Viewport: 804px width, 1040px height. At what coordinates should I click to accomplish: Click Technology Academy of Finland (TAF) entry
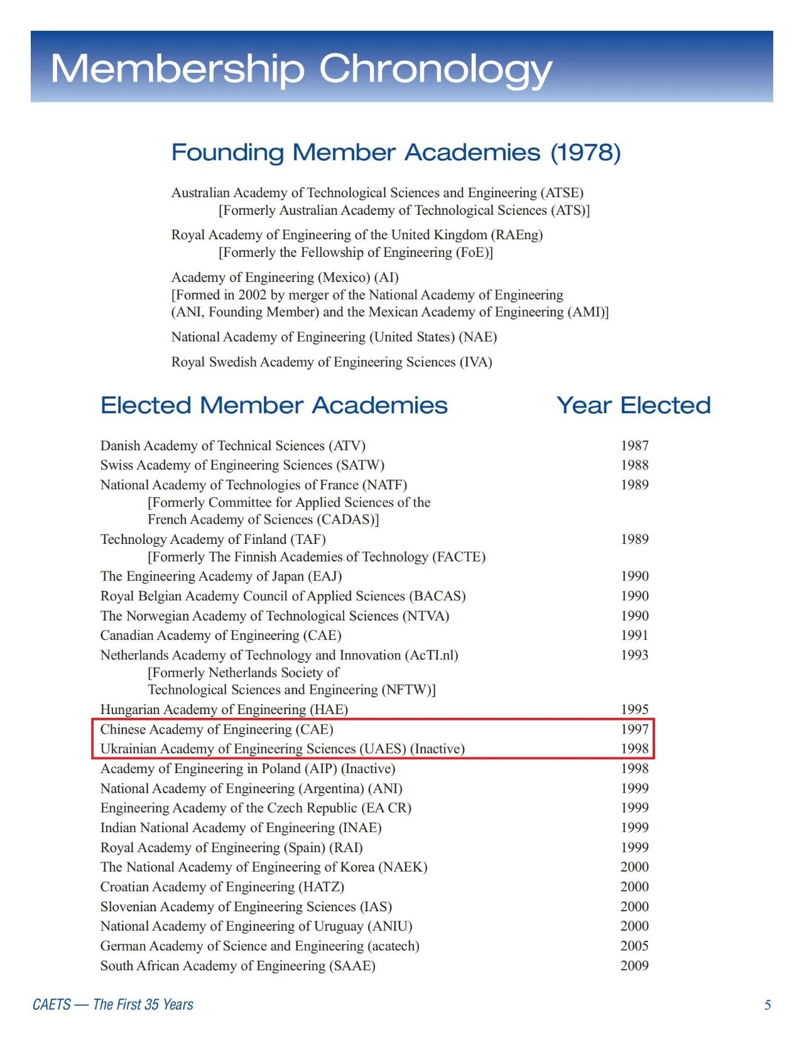click(213, 539)
